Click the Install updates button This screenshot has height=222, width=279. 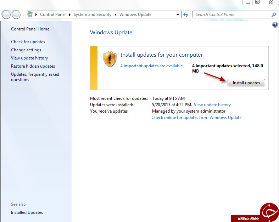click(246, 83)
